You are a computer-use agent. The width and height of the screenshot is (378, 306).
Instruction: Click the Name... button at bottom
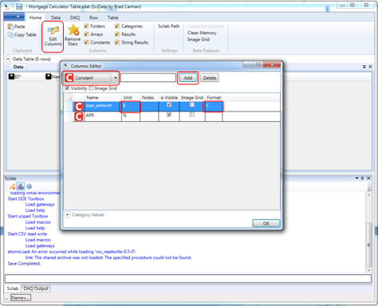tap(21, 298)
